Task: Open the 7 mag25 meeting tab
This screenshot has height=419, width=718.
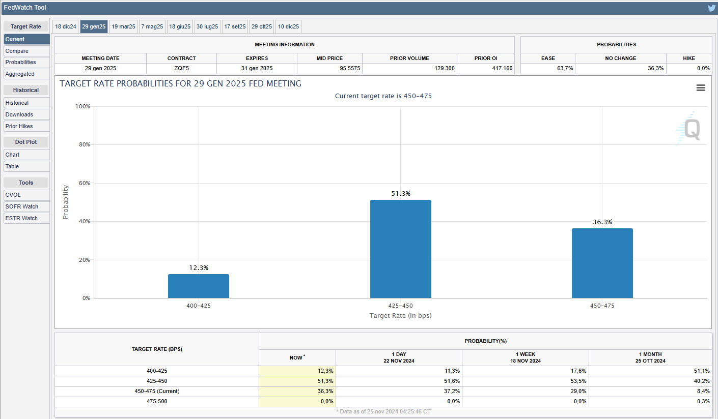Action: click(152, 26)
